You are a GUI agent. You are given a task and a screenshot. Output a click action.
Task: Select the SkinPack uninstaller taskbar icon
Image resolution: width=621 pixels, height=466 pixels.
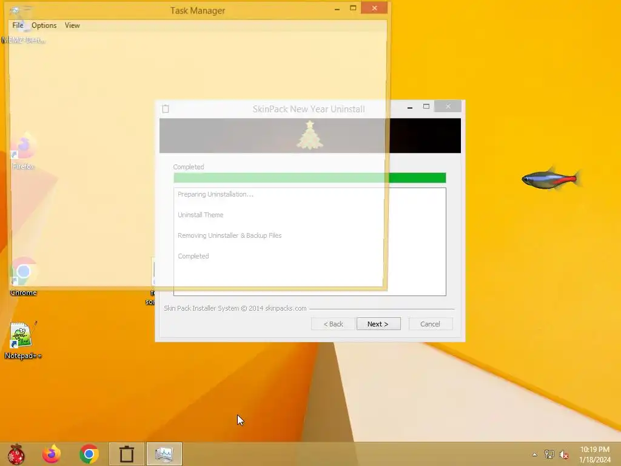point(127,454)
